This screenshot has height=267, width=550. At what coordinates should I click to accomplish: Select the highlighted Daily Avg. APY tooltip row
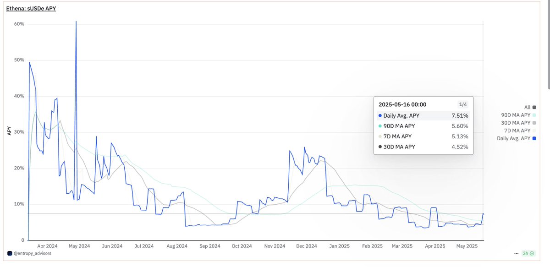click(422, 115)
